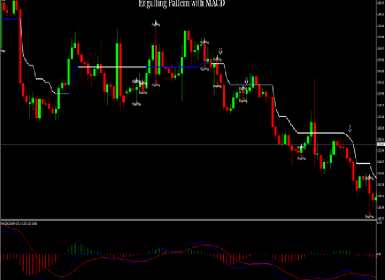Select the horizontal gray price level line
Image resolution: width=385 pixels, height=280 pixels.
click(188, 144)
